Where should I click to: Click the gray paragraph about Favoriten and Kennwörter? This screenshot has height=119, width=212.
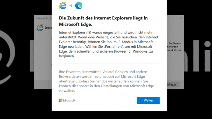click(106, 81)
